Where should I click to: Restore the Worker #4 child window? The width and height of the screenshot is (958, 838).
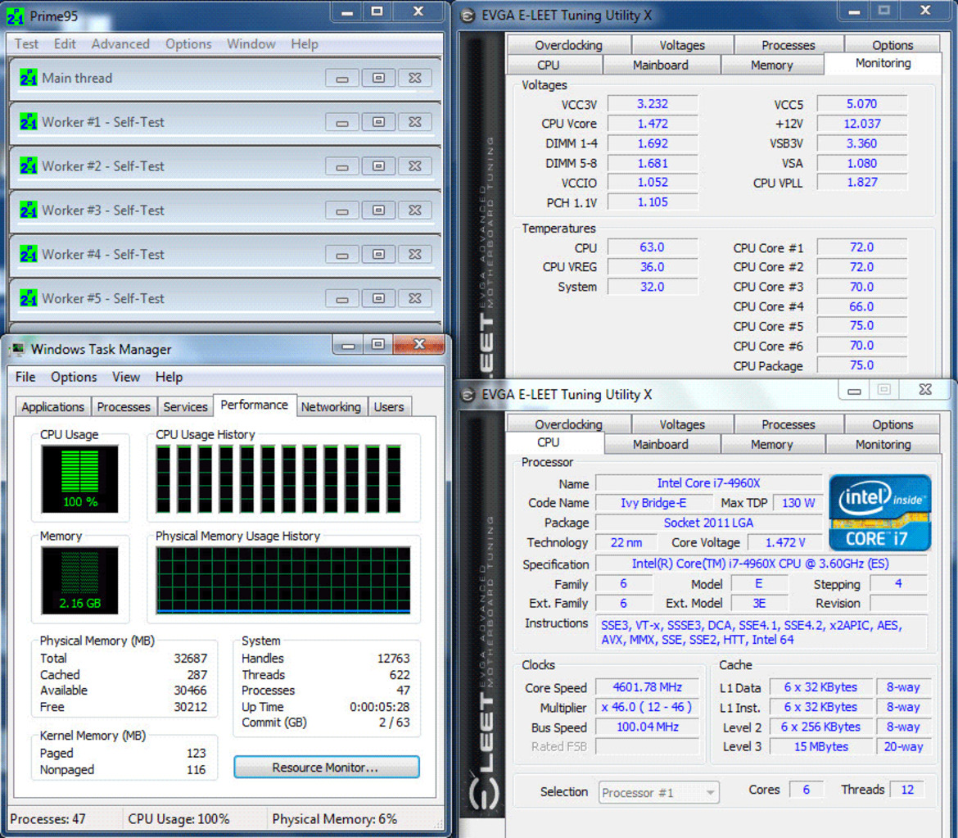pos(378,254)
